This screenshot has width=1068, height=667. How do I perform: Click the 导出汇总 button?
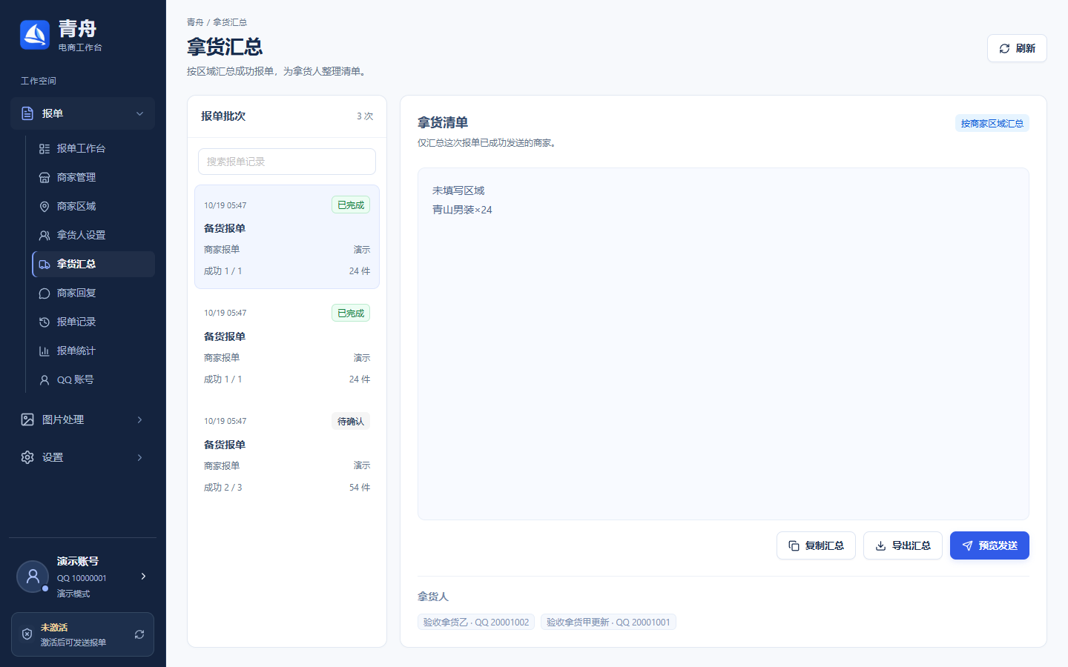903,545
